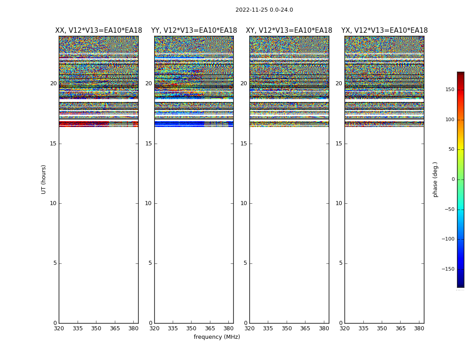Click the colorbar tick label −100
The width and height of the screenshot is (471, 359).
[x=448, y=239]
